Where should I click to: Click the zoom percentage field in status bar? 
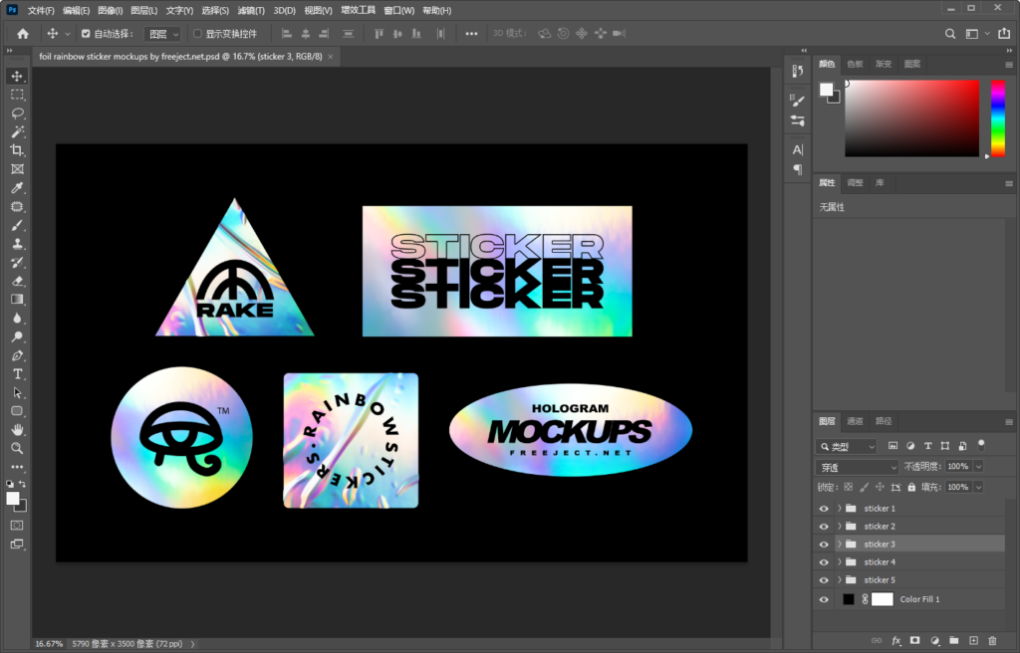coord(49,644)
